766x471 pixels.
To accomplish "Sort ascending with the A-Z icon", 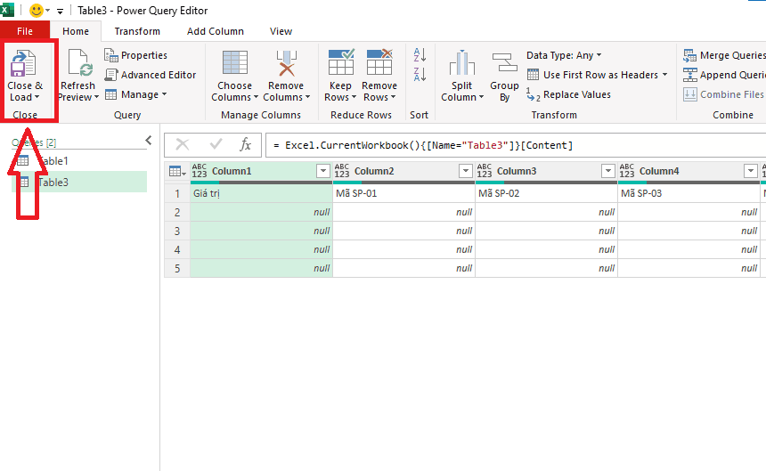I will 420,54.
